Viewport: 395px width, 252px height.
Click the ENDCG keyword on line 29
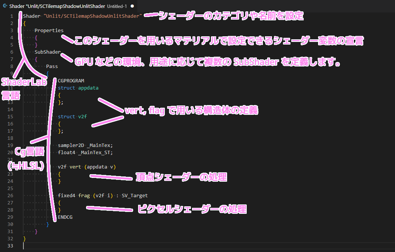coord(66,217)
